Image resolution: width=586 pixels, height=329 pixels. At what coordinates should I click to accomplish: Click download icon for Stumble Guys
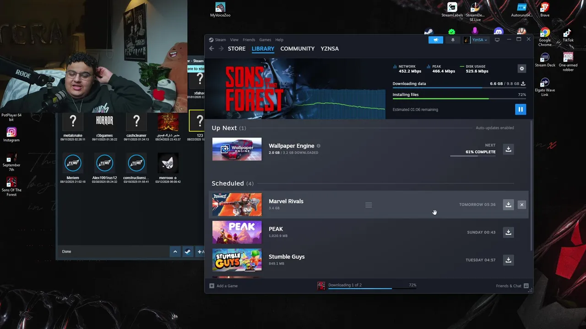pos(508,260)
